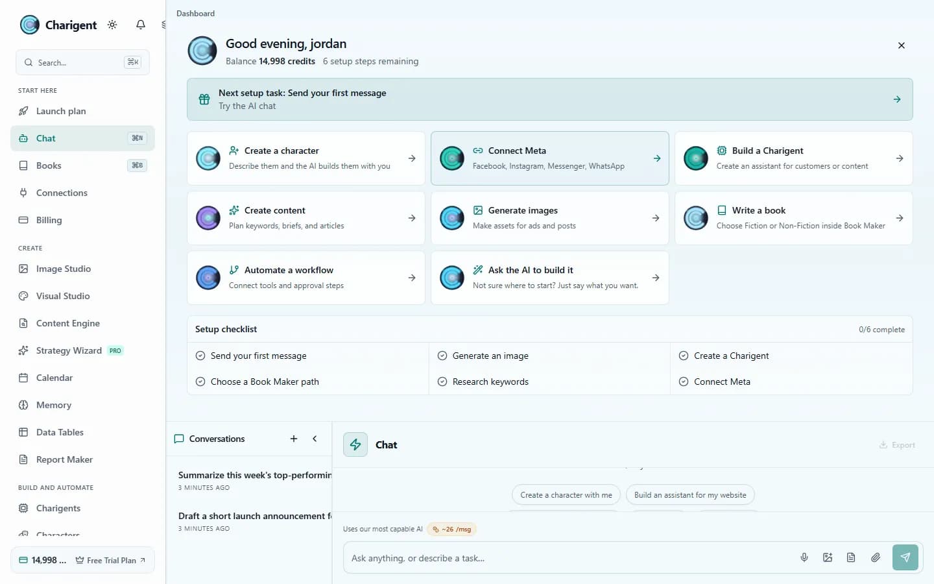Click the add image icon in composer
The width and height of the screenshot is (934, 584).
828,557
